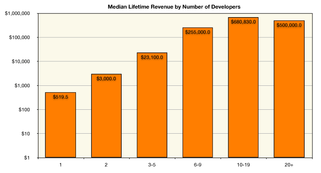Click the $519.5 data label
Viewport: 321px width, 173px height.
[x=61, y=97]
